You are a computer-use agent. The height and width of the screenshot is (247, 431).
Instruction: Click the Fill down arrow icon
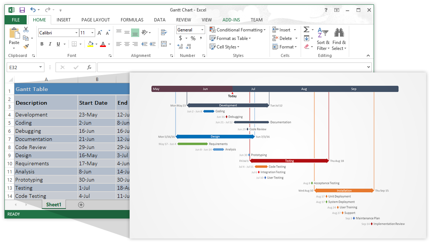click(x=307, y=38)
